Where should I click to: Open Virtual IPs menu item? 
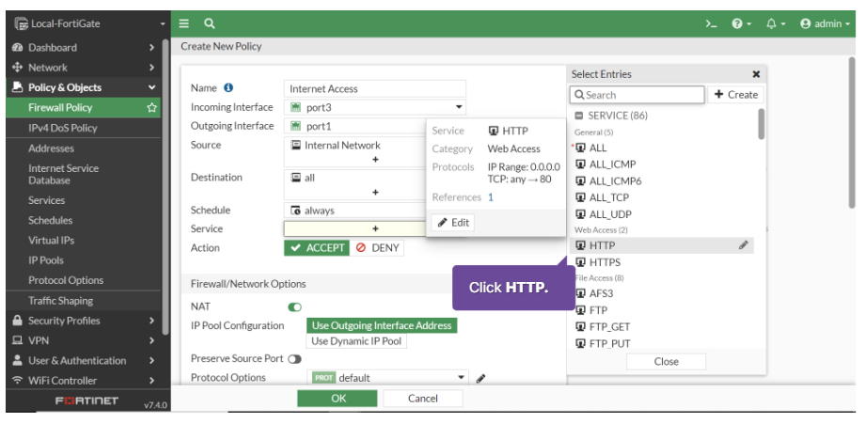point(51,241)
